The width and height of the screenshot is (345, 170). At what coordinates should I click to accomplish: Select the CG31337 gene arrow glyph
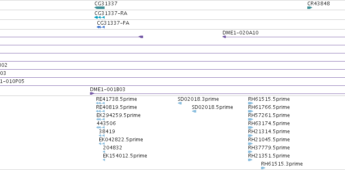(x=99, y=8)
